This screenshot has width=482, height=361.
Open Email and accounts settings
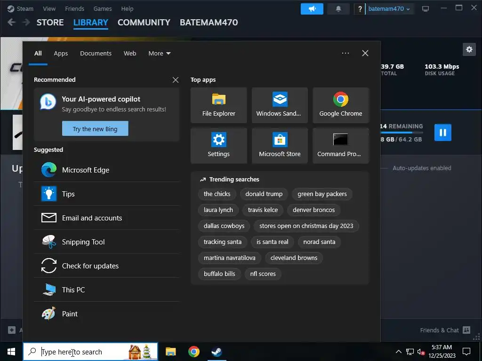click(x=107, y=218)
